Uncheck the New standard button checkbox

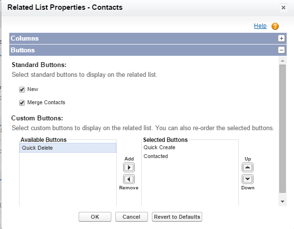[x=22, y=90]
